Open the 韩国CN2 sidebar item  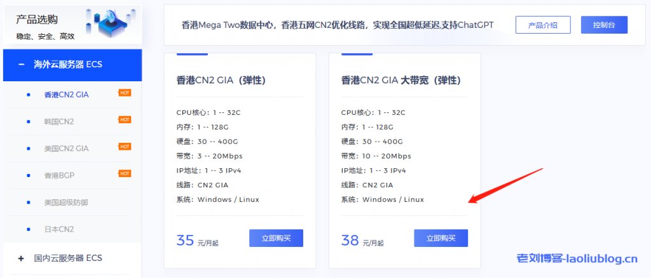pos(58,121)
